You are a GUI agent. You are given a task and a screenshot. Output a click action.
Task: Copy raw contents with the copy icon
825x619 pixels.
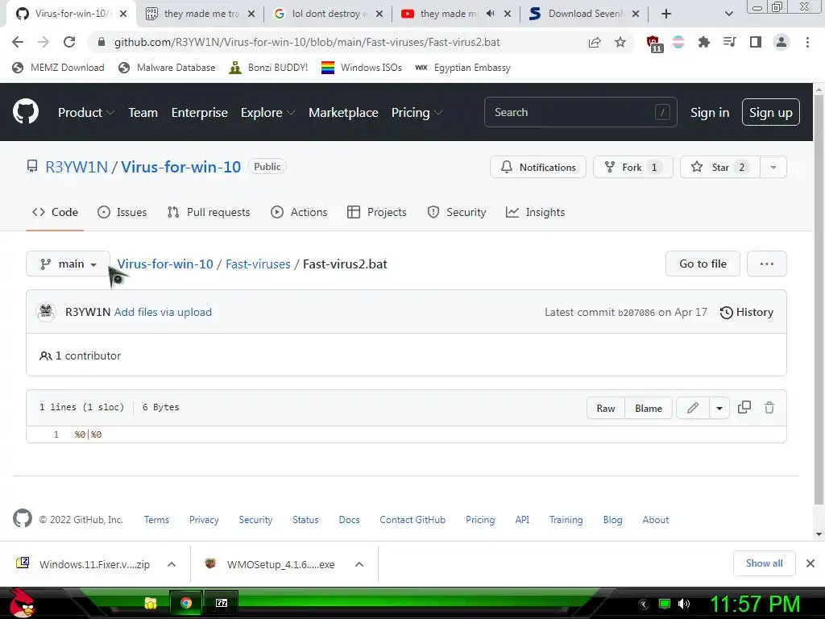point(744,407)
